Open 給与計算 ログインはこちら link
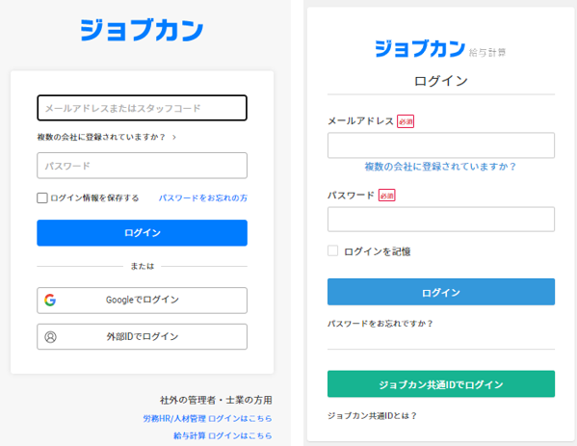This screenshot has height=446, width=577. (223, 435)
